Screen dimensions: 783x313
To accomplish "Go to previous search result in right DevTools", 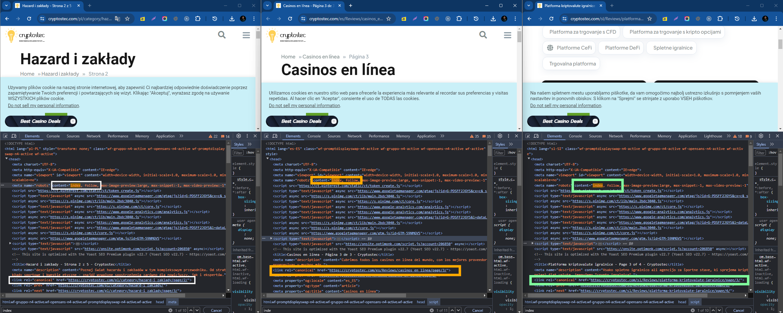I will tap(713, 310).
